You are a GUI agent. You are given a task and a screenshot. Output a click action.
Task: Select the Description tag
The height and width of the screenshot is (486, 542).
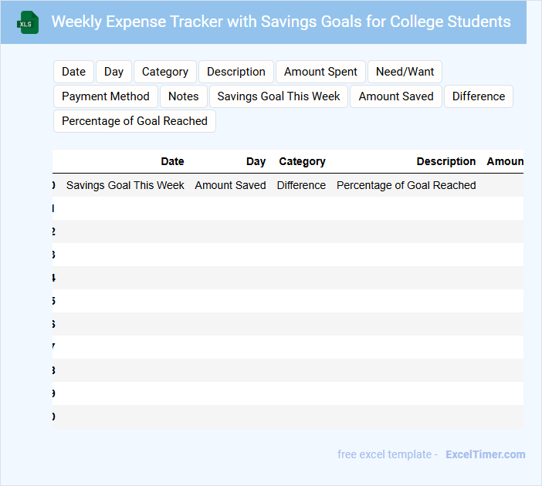coord(235,72)
